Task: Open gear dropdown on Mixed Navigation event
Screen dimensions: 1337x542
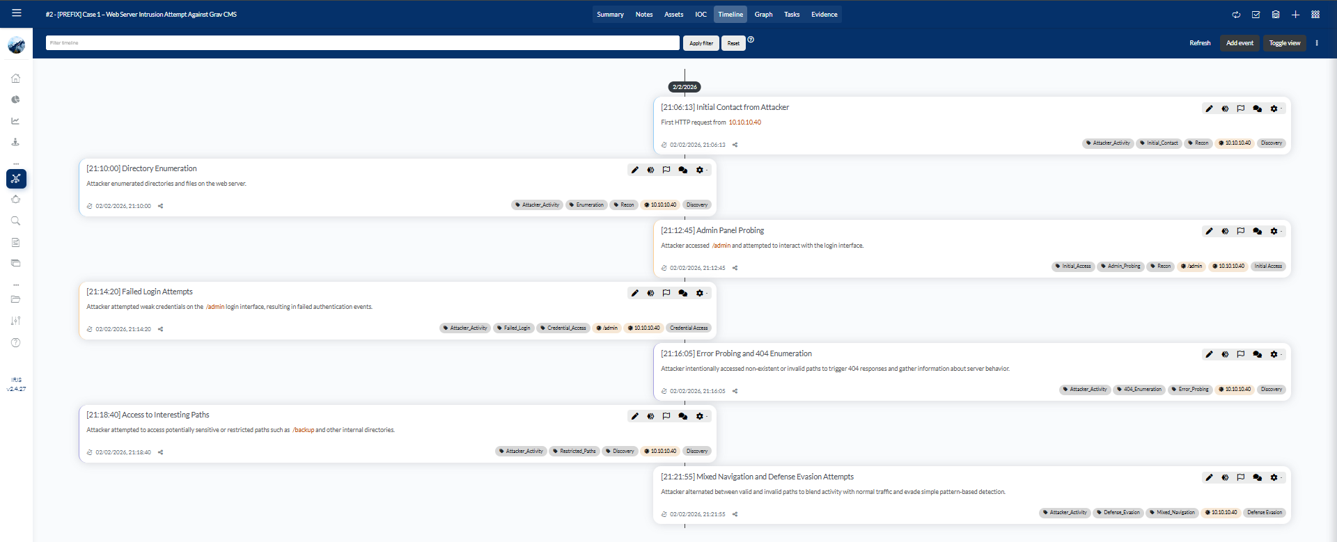Action: point(1275,478)
